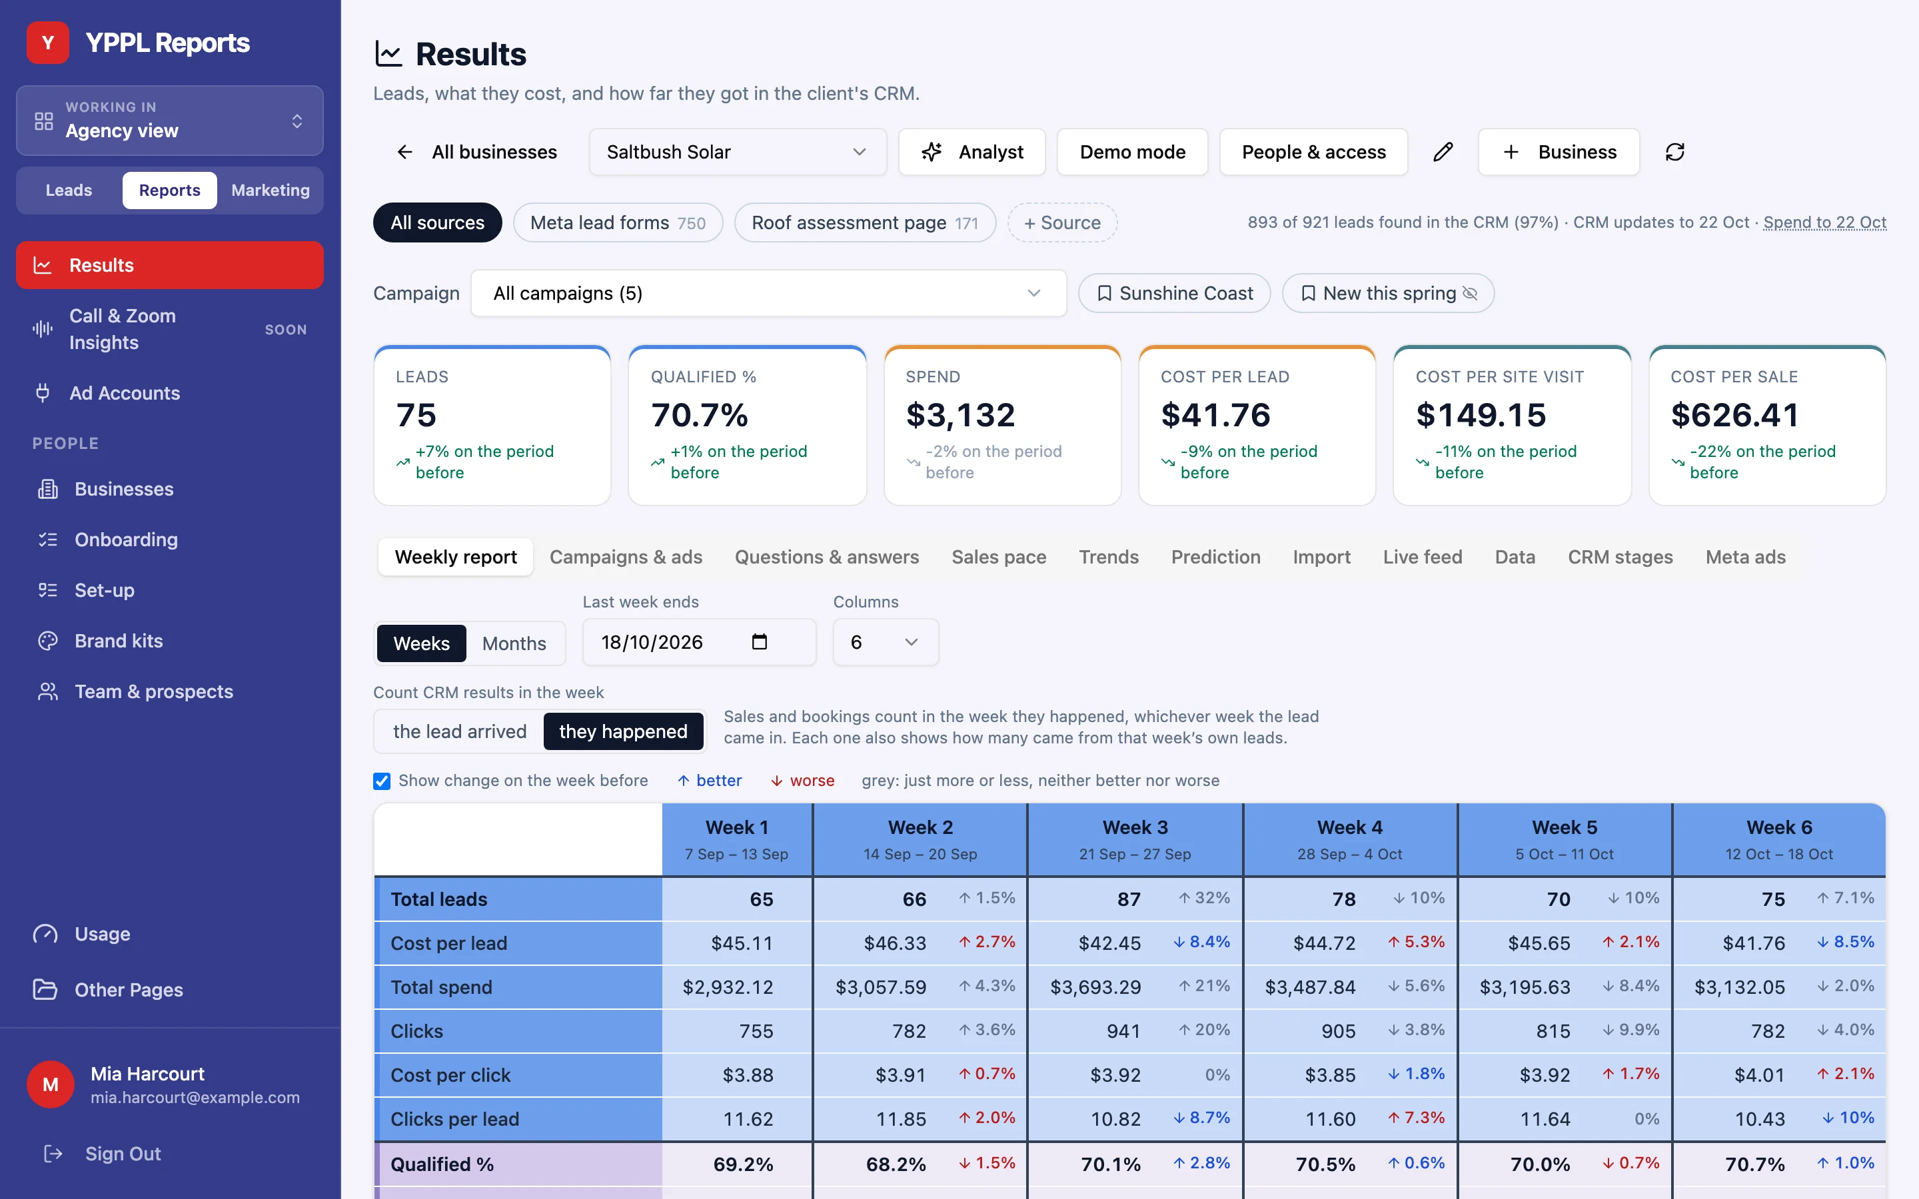Click the Analyst button
The image size is (1919, 1199).
(971, 153)
